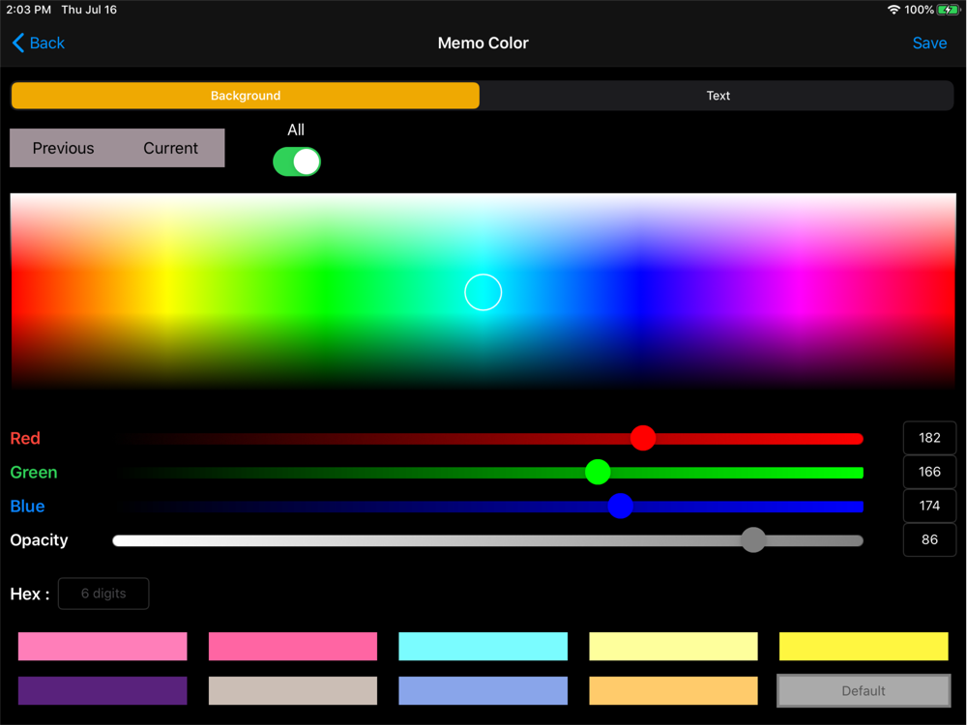Choose the dark purple color swatch

[103, 690]
